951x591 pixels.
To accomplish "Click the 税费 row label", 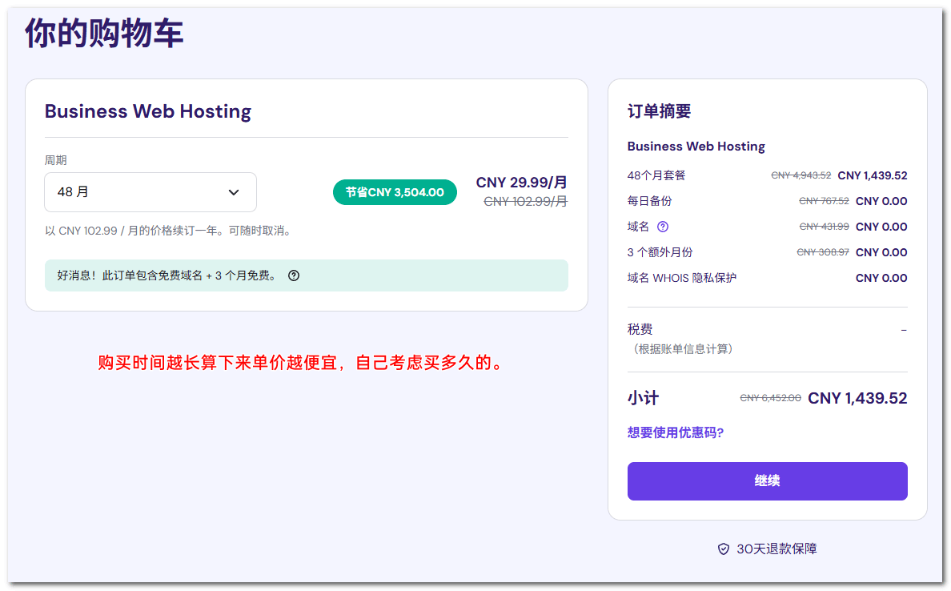I will [640, 329].
